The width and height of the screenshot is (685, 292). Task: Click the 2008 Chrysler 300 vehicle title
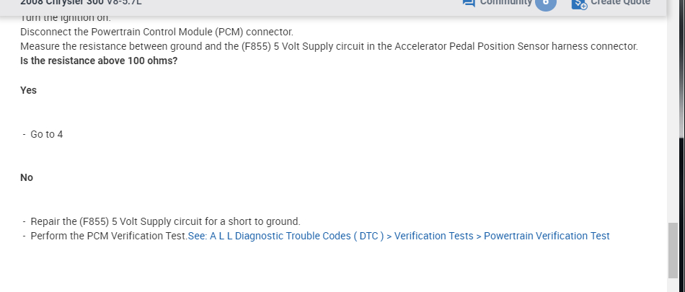click(x=81, y=3)
